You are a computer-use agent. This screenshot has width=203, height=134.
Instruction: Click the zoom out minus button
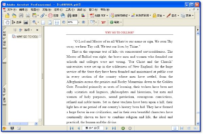(64, 22)
